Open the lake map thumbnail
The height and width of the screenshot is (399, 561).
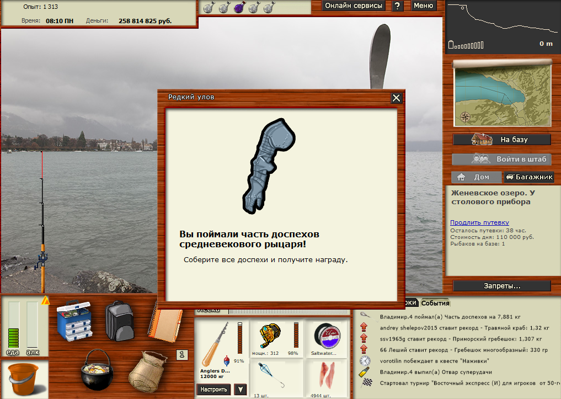point(503,93)
